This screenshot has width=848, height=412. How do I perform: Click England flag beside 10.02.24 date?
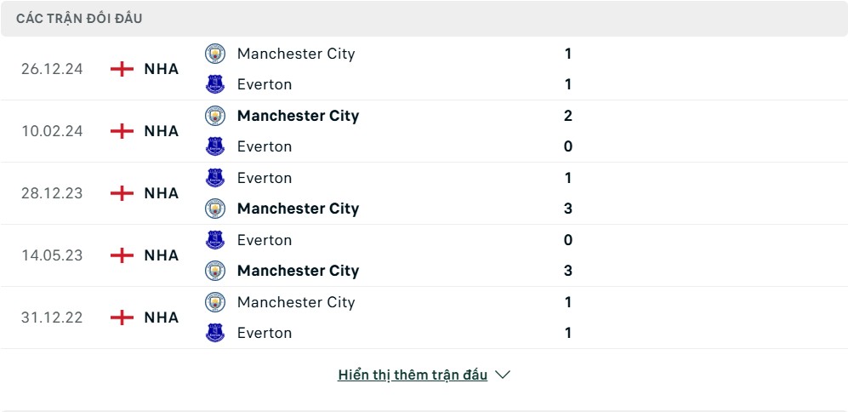[x=122, y=131]
